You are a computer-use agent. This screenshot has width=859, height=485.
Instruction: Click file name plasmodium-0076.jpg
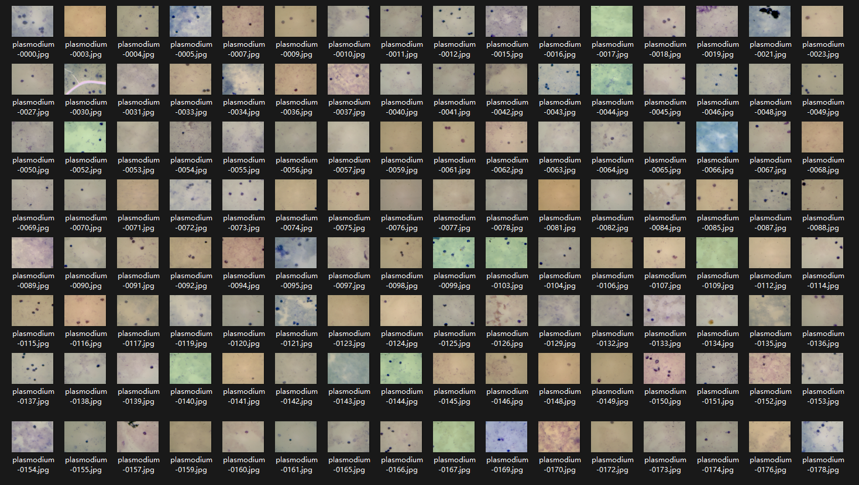(402, 223)
